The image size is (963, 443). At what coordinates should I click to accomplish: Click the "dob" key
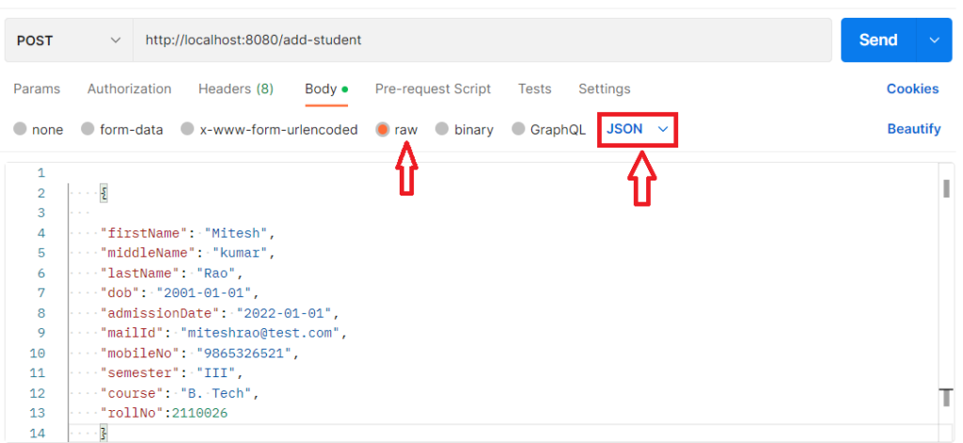(x=120, y=293)
